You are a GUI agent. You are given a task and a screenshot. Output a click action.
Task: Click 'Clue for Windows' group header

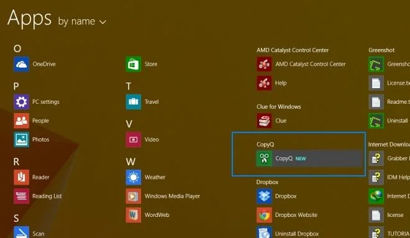[279, 107]
